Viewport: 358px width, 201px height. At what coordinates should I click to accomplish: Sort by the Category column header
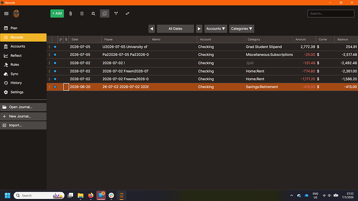coord(269,39)
